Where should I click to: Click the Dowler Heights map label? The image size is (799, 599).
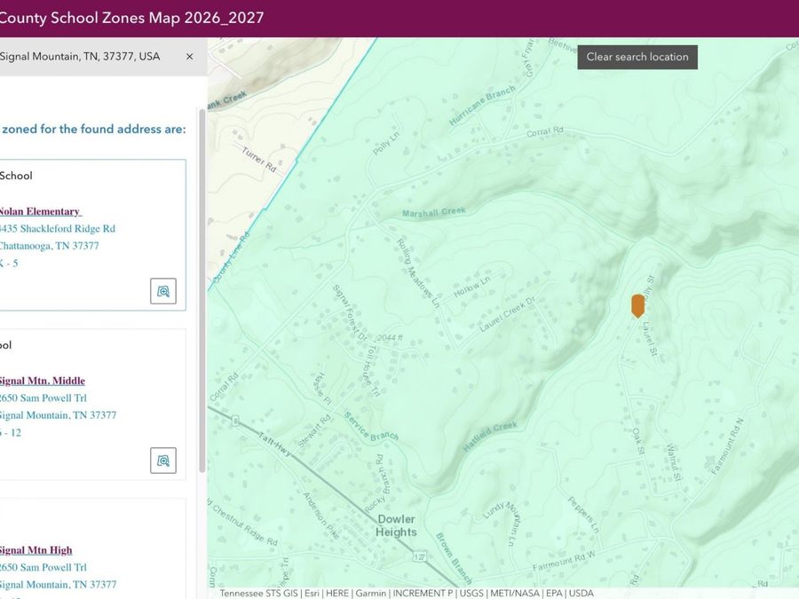pyautogui.click(x=397, y=525)
